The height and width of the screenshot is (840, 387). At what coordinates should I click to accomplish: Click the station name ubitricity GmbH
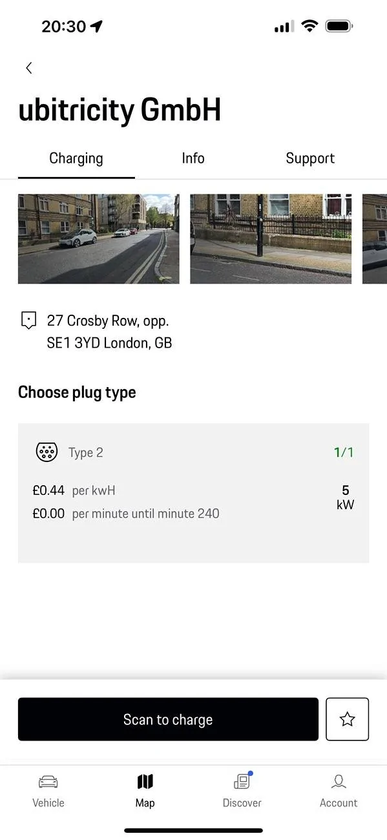[120, 110]
